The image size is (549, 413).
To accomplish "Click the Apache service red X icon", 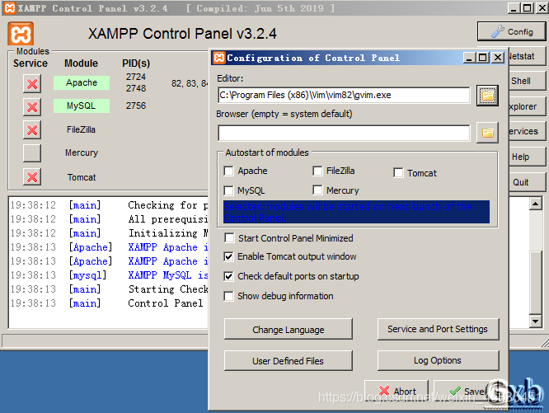I will pos(32,83).
